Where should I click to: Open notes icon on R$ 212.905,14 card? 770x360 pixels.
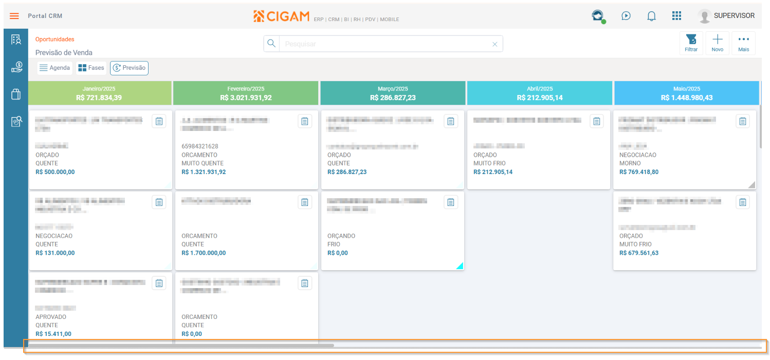(x=597, y=121)
